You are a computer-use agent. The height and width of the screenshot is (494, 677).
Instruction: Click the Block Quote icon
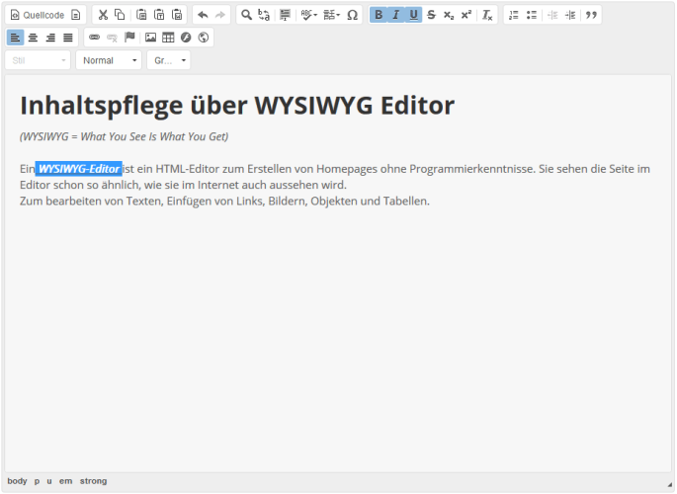[x=591, y=15]
